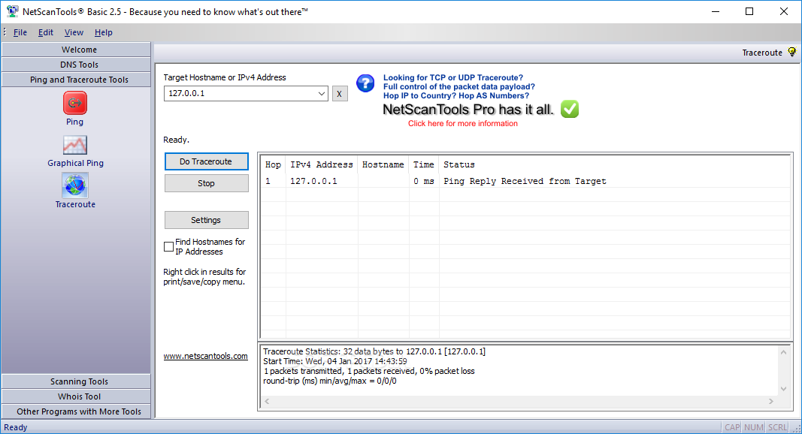Clear the target with the X button
Screen dimensions: 802x434
pyautogui.click(x=340, y=94)
